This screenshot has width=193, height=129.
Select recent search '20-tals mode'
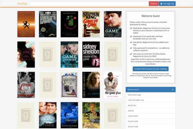click(151, 126)
